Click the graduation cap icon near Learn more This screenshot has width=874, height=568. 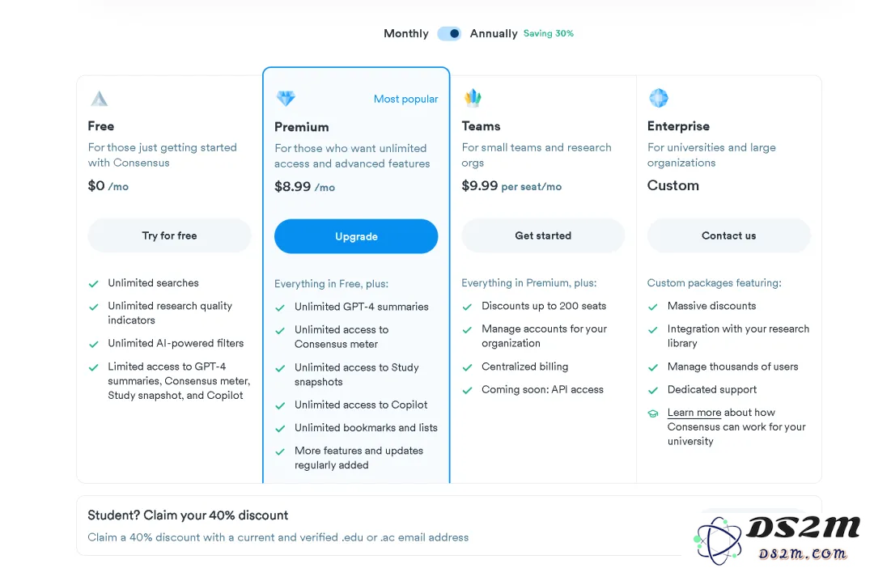tap(653, 413)
